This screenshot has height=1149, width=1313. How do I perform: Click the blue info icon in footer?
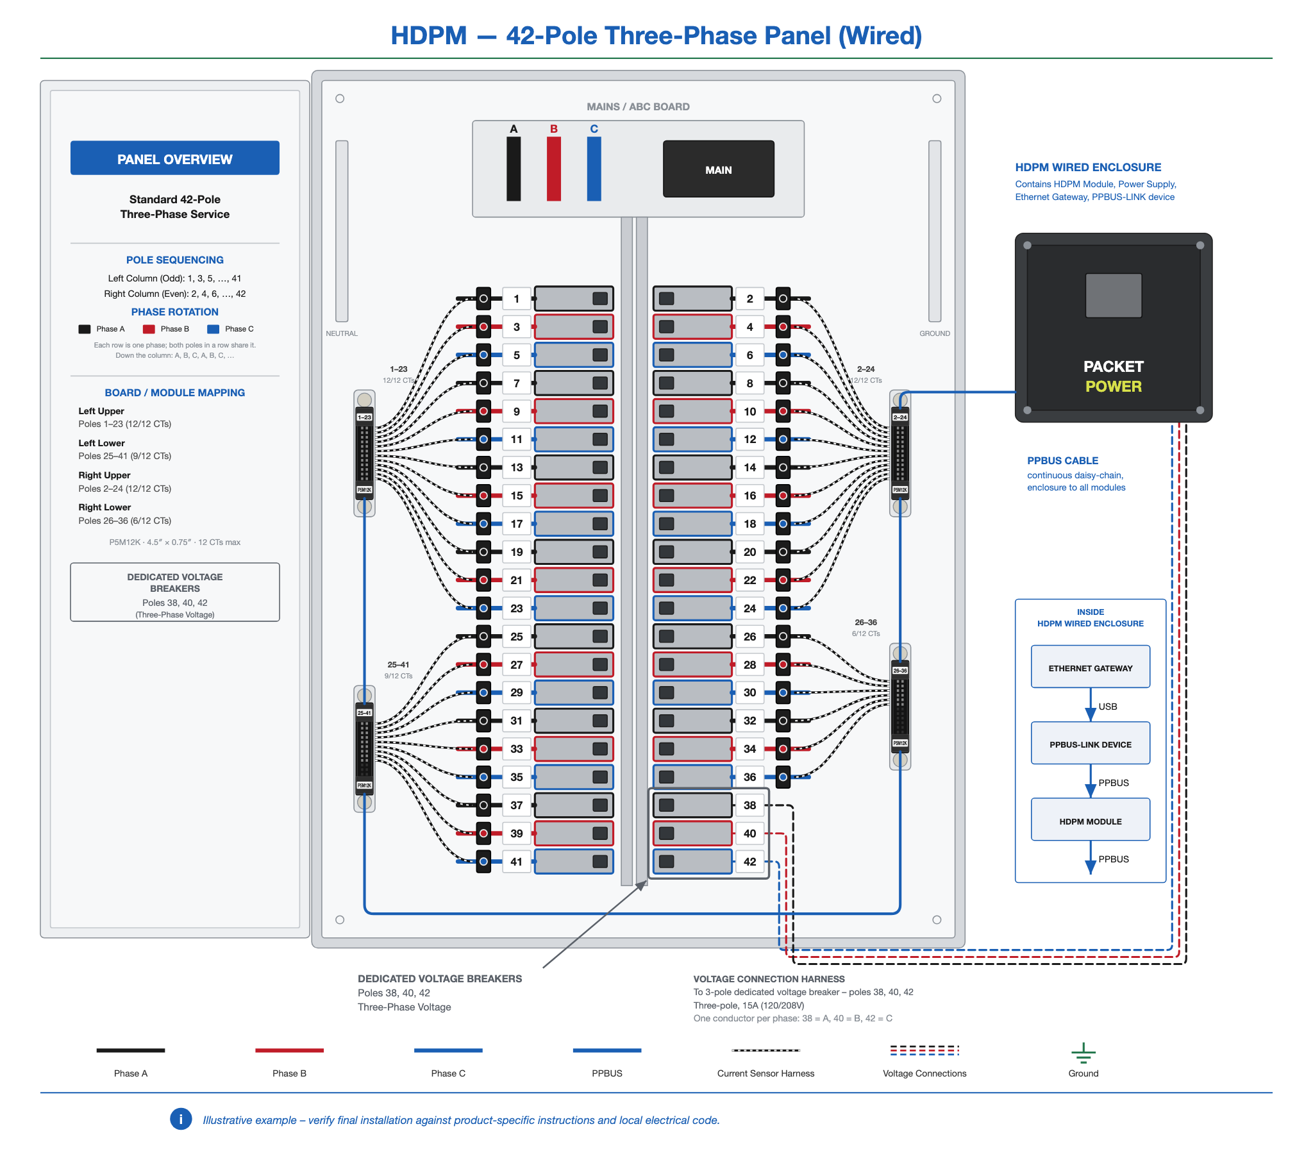click(181, 1119)
